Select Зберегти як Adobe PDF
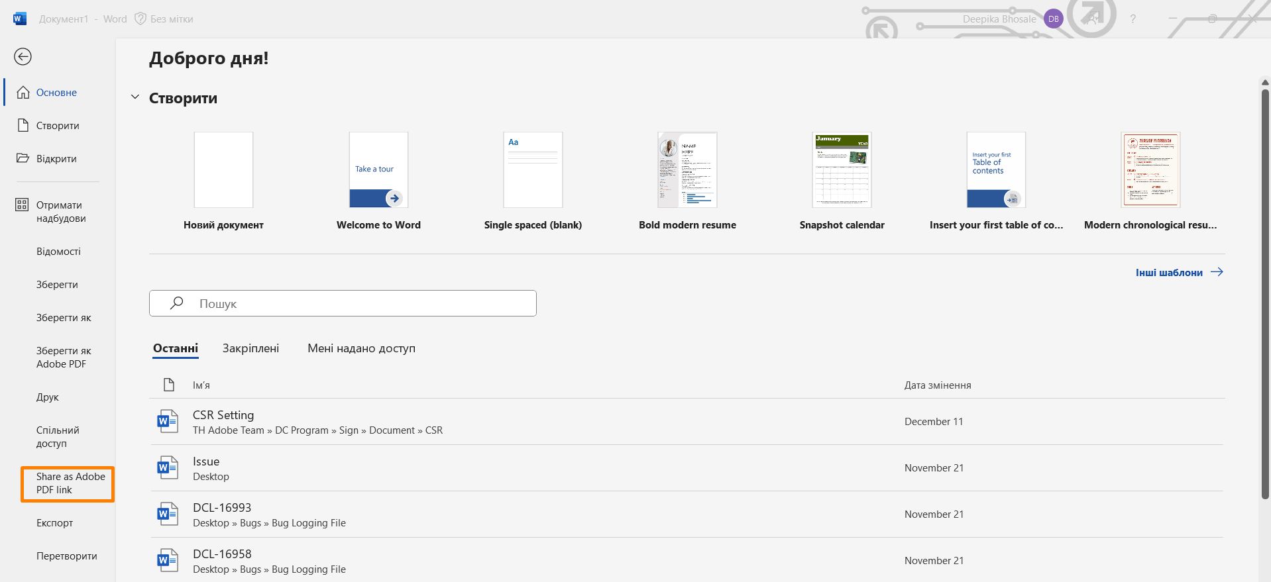The height and width of the screenshot is (582, 1271). tap(64, 358)
